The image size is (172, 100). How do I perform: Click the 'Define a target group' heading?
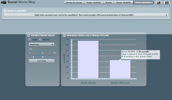pyautogui.click(x=43, y=35)
